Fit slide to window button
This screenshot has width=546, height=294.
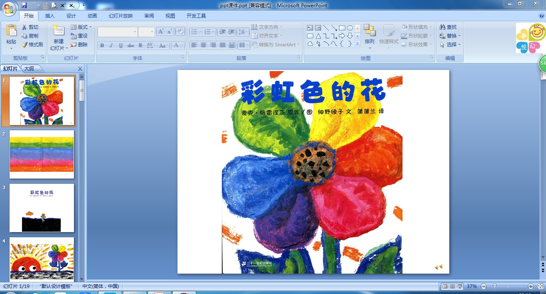tap(540, 286)
